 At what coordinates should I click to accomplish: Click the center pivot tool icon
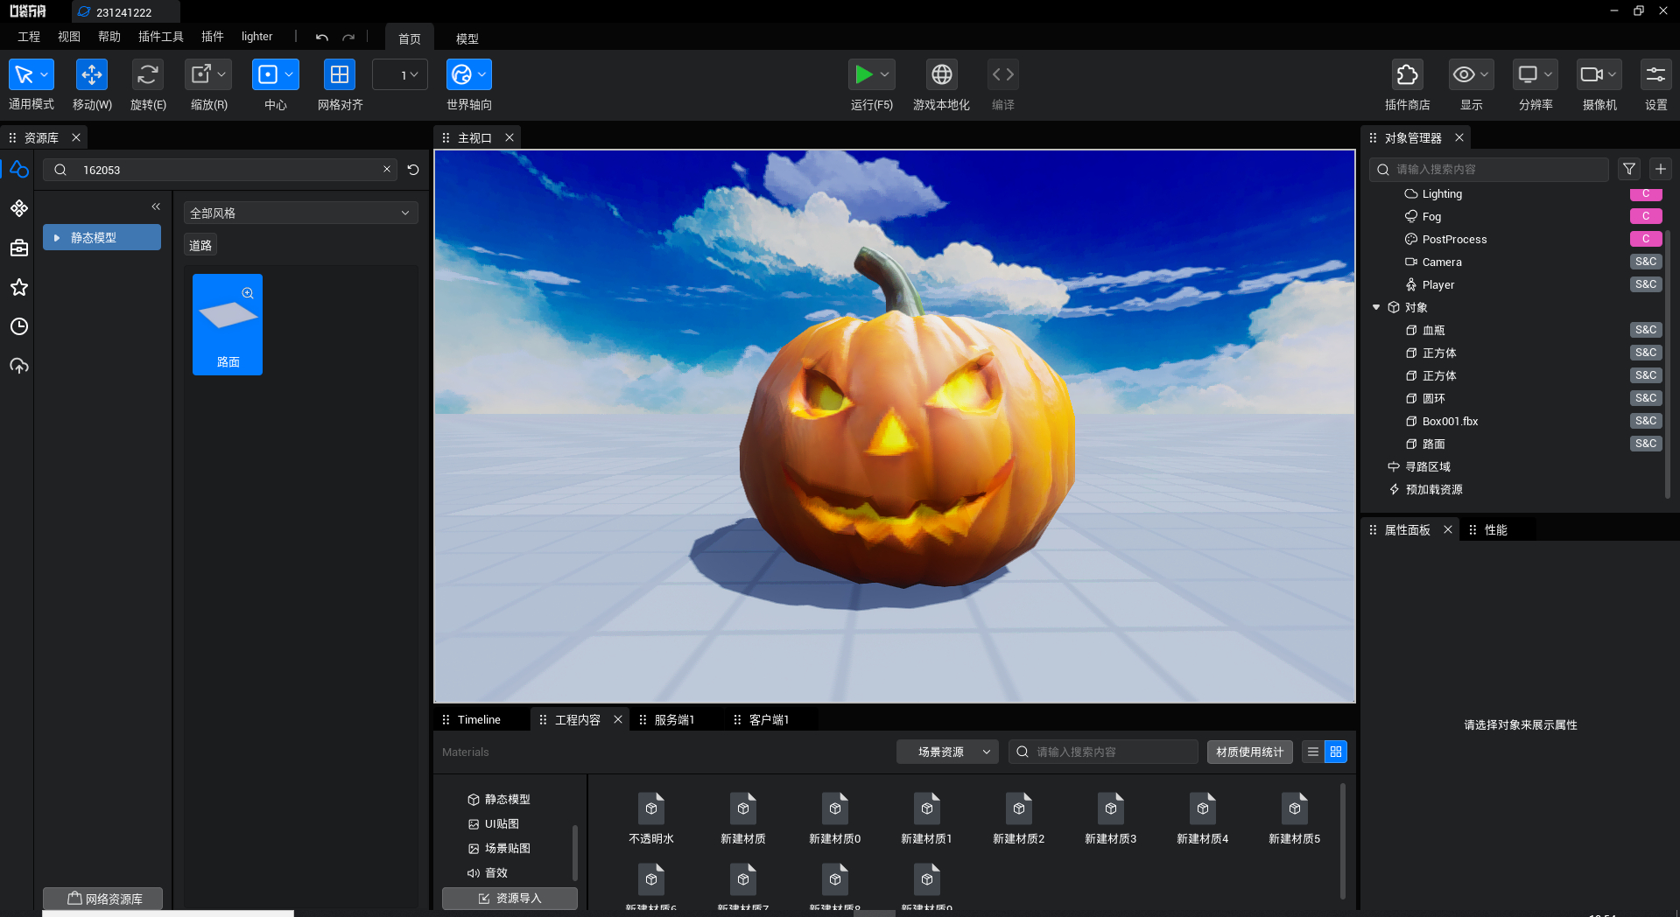point(269,74)
